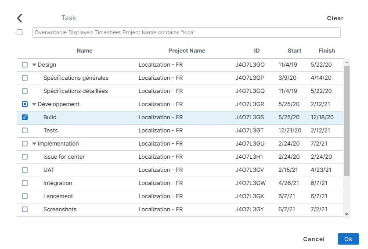
Task: Toggle the Développement partial-selection checkbox
Action: 25,104
